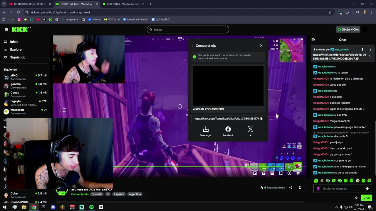Open zEkO's channel in followed list
This screenshot has height=211, width=376.
pyautogui.click(x=25, y=77)
